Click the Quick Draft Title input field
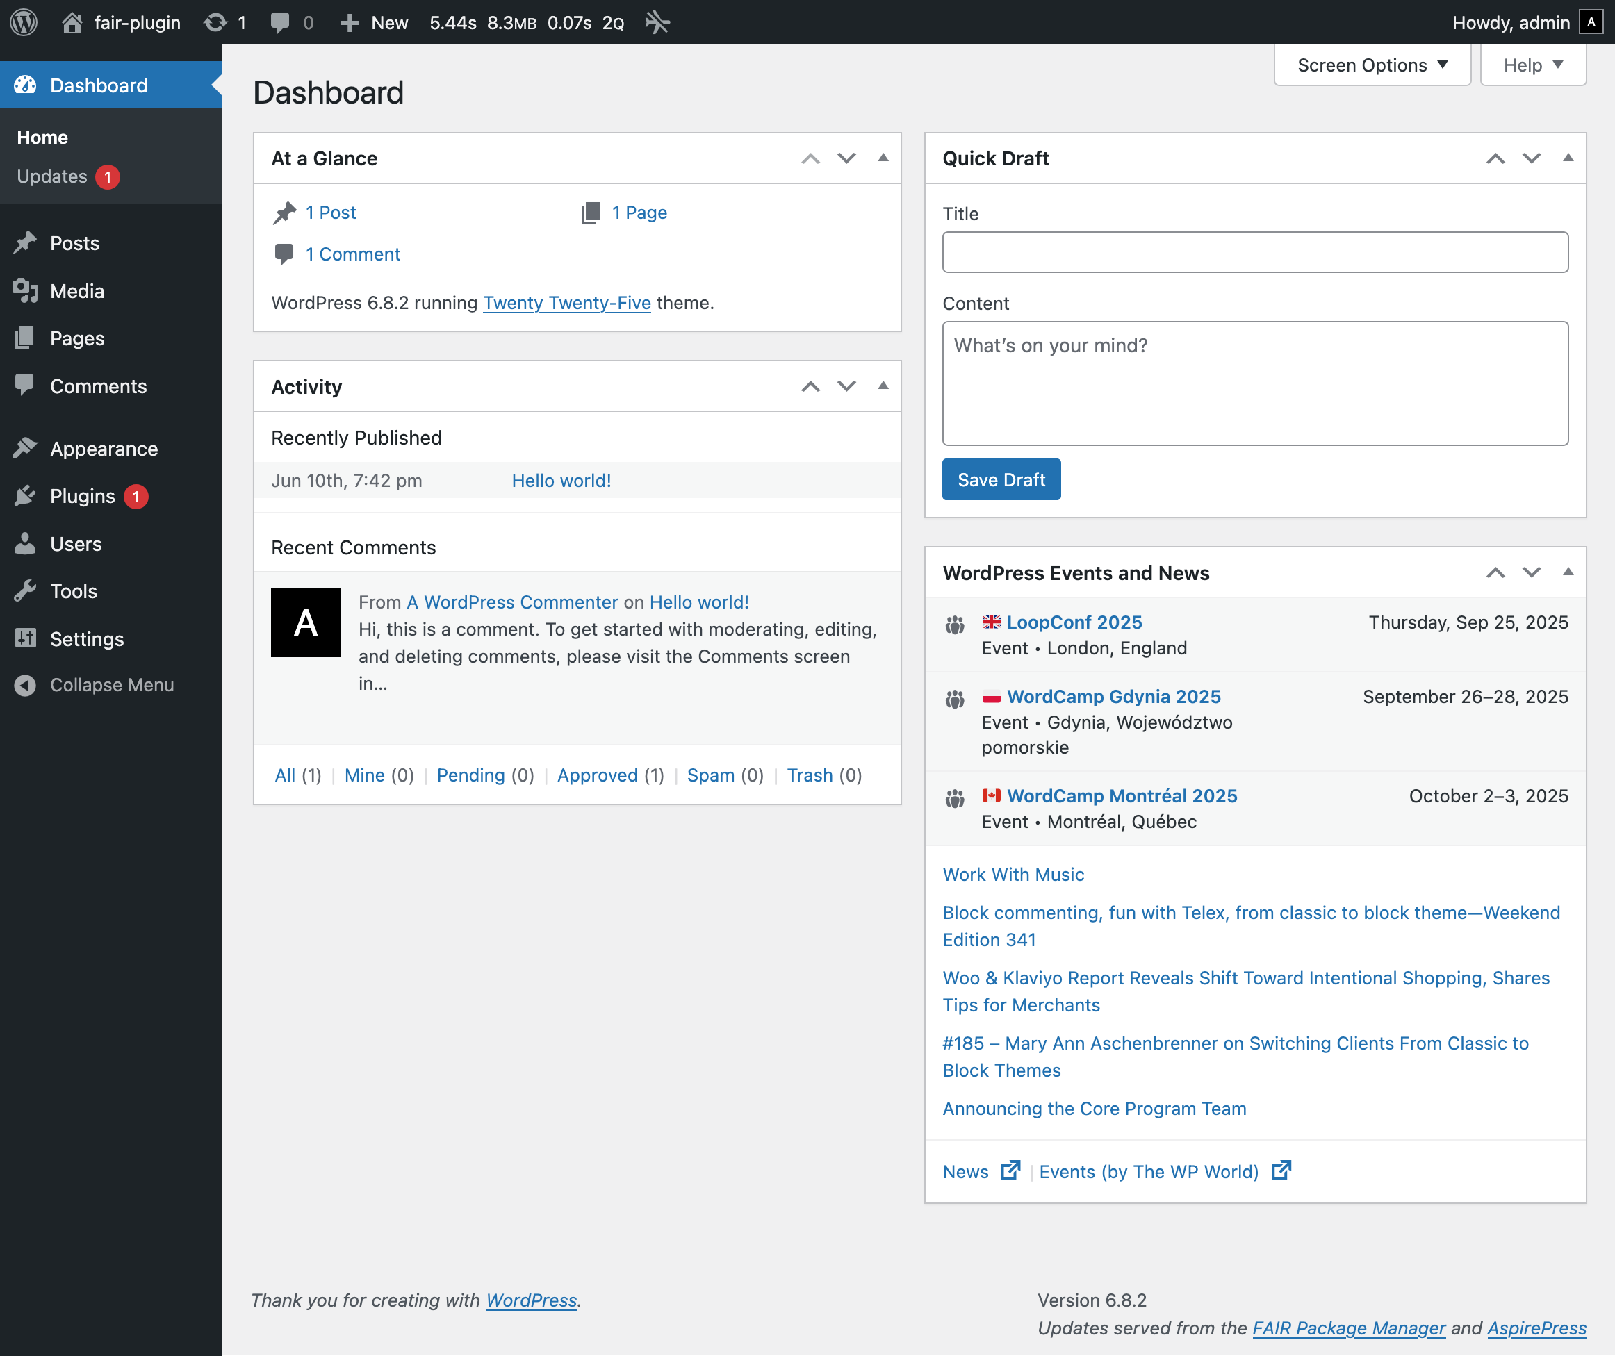The height and width of the screenshot is (1356, 1615). (x=1254, y=252)
